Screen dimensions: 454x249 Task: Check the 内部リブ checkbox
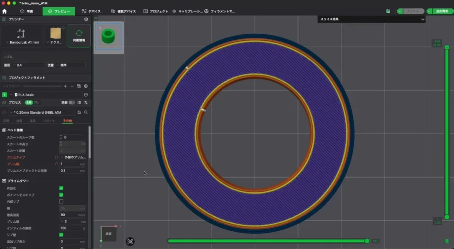pyautogui.click(x=61, y=202)
